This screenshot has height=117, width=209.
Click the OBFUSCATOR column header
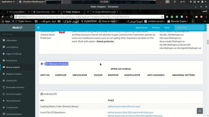point(80,75)
